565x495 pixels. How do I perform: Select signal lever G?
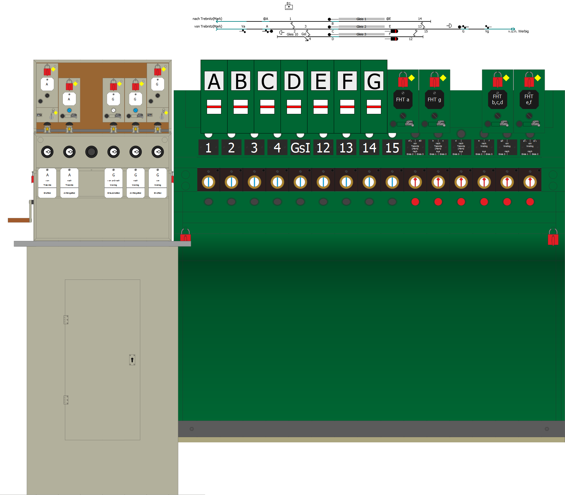tap(374, 81)
